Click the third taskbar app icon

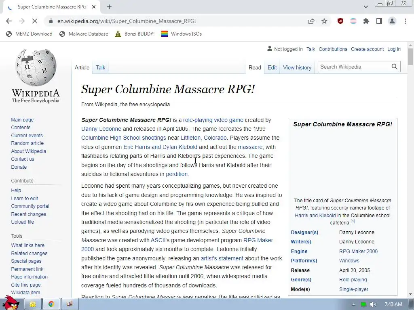70,304
